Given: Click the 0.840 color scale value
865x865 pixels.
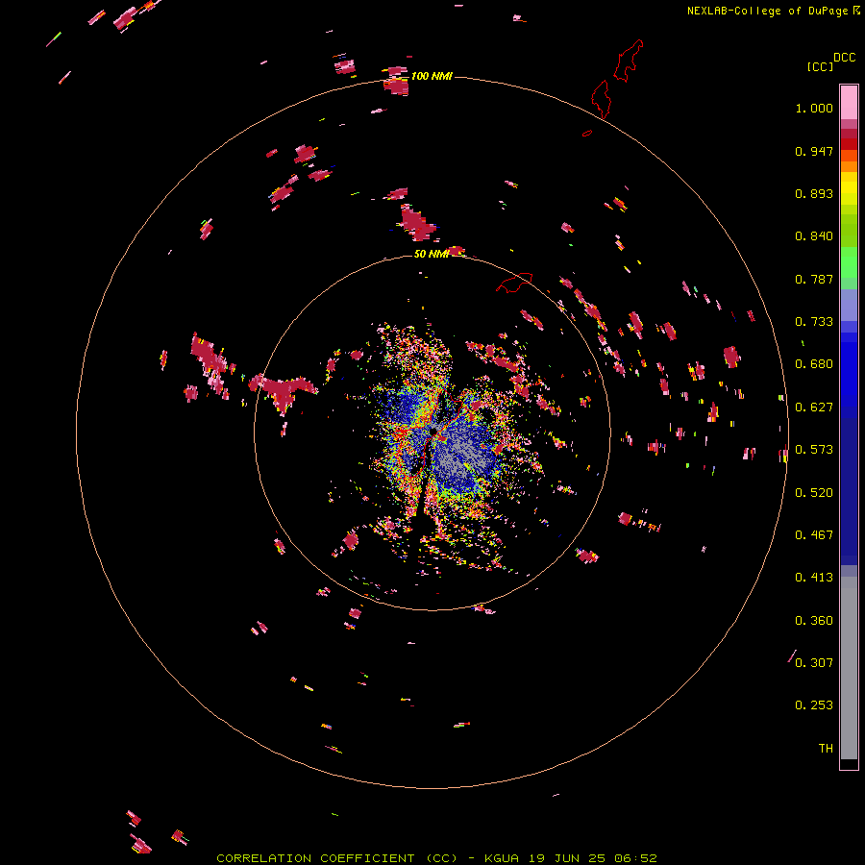Looking at the screenshot, I should pos(814,236).
